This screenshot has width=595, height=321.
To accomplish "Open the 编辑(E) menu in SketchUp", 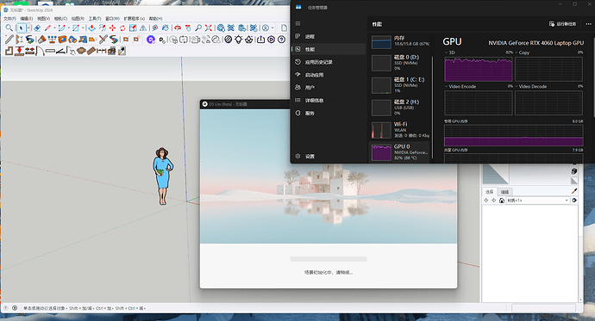I will [26, 18].
